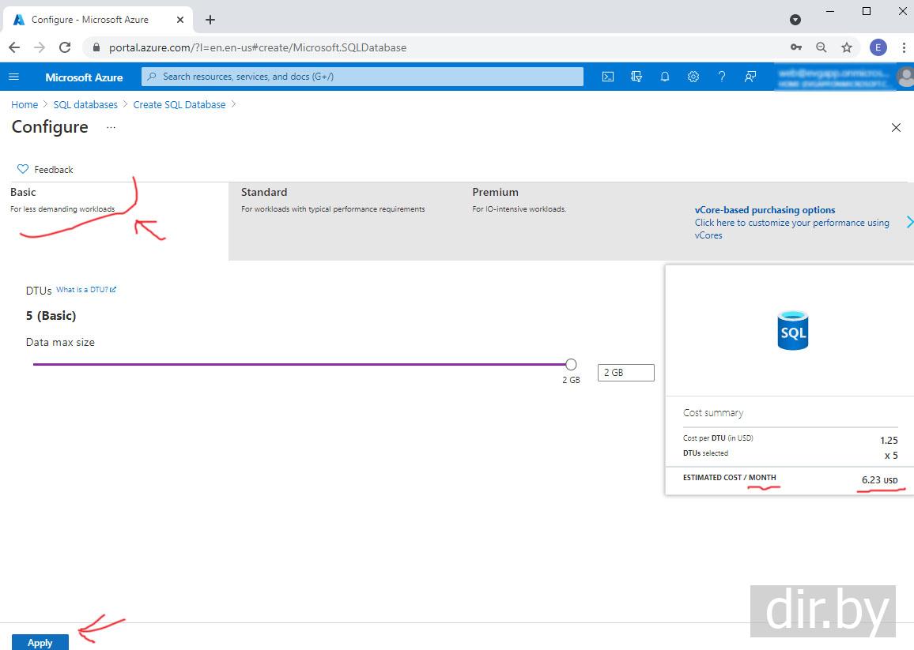
Task: Select the Premium service tier
Action: click(574, 220)
